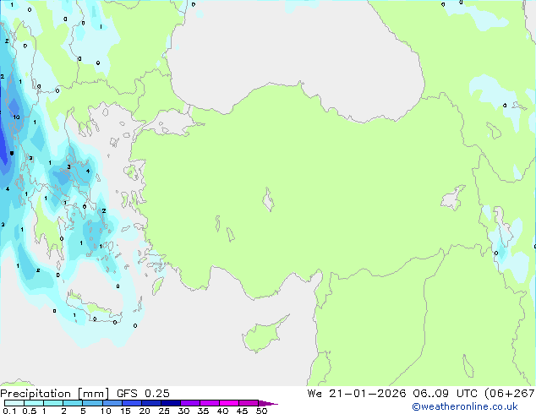
Task: Click the 1–2 mm legend swatch
Action: (x=53, y=403)
